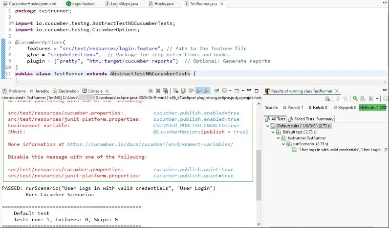Click Remove Launch X icon in Console

(x=158, y=91)
